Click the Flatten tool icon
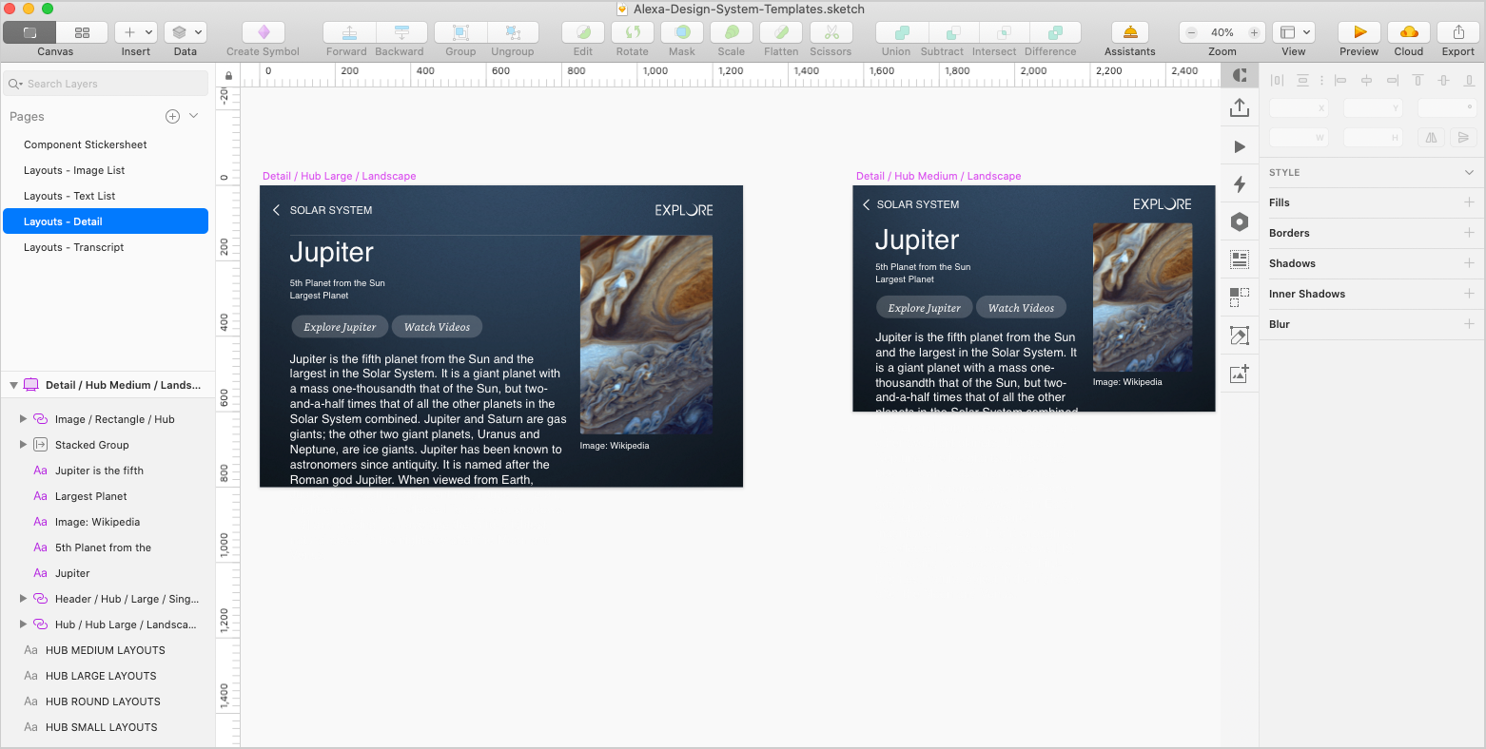Image resolution: width=1486 pixels, height=749 pixels. [x=780, y=30]
